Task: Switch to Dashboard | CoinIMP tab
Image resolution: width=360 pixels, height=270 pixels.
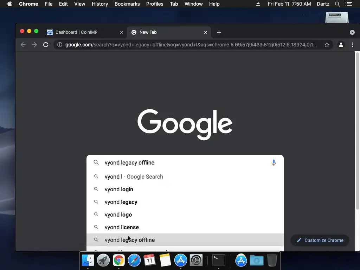Action: pyautogui.click(x=85, y=32)
